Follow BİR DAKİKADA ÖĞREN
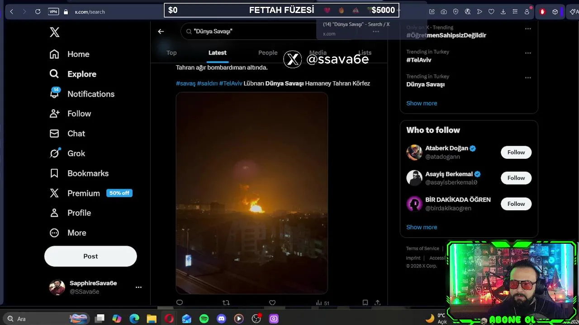 [516, 204]
